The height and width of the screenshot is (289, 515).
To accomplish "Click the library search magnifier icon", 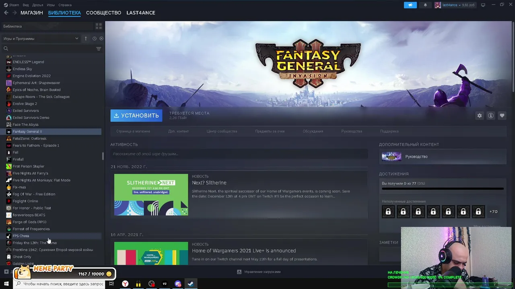I will coord(6,49).
